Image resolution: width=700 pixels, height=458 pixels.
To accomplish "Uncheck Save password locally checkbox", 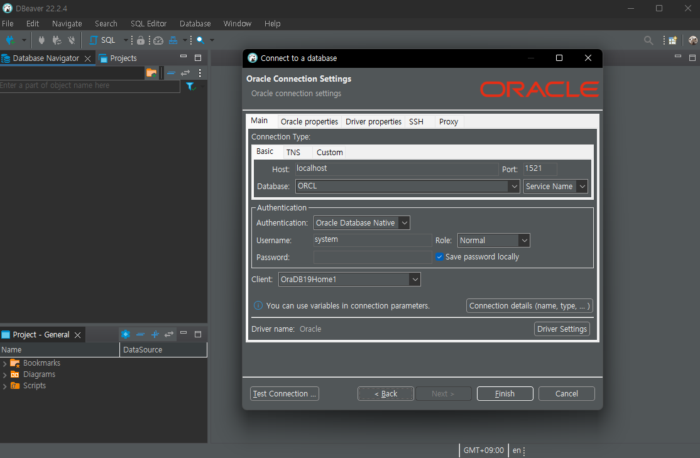I will point(440,257).
